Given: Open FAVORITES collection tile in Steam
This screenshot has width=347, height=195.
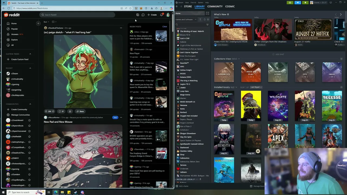Looking at the screenshot, I should (224, 72).
